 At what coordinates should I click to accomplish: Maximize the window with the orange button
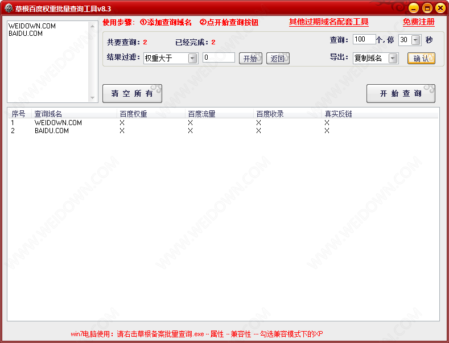click(x=427, y=8)
